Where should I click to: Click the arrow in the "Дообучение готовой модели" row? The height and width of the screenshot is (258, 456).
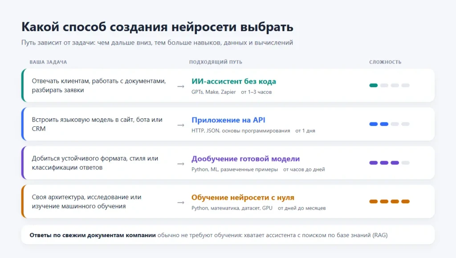click(181, 164)
